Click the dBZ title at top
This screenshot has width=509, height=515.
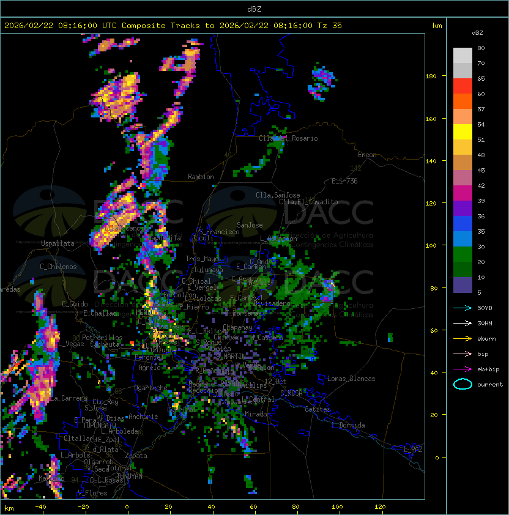[254, 9]
